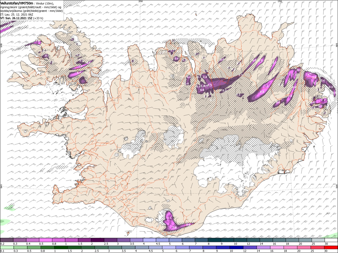Click the 'VT: Sun. 26.12.2021 15Z' valid time
338x253 pixels.
pos(16,18)
